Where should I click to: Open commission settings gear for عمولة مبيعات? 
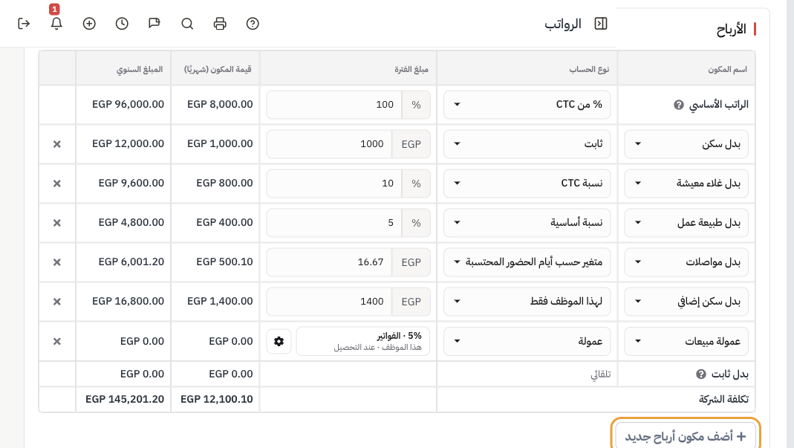[x=279, y=342]
